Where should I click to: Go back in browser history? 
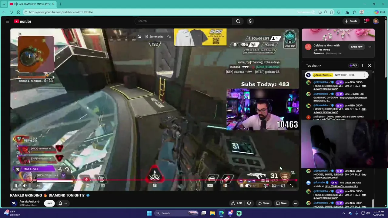(4, 12)
